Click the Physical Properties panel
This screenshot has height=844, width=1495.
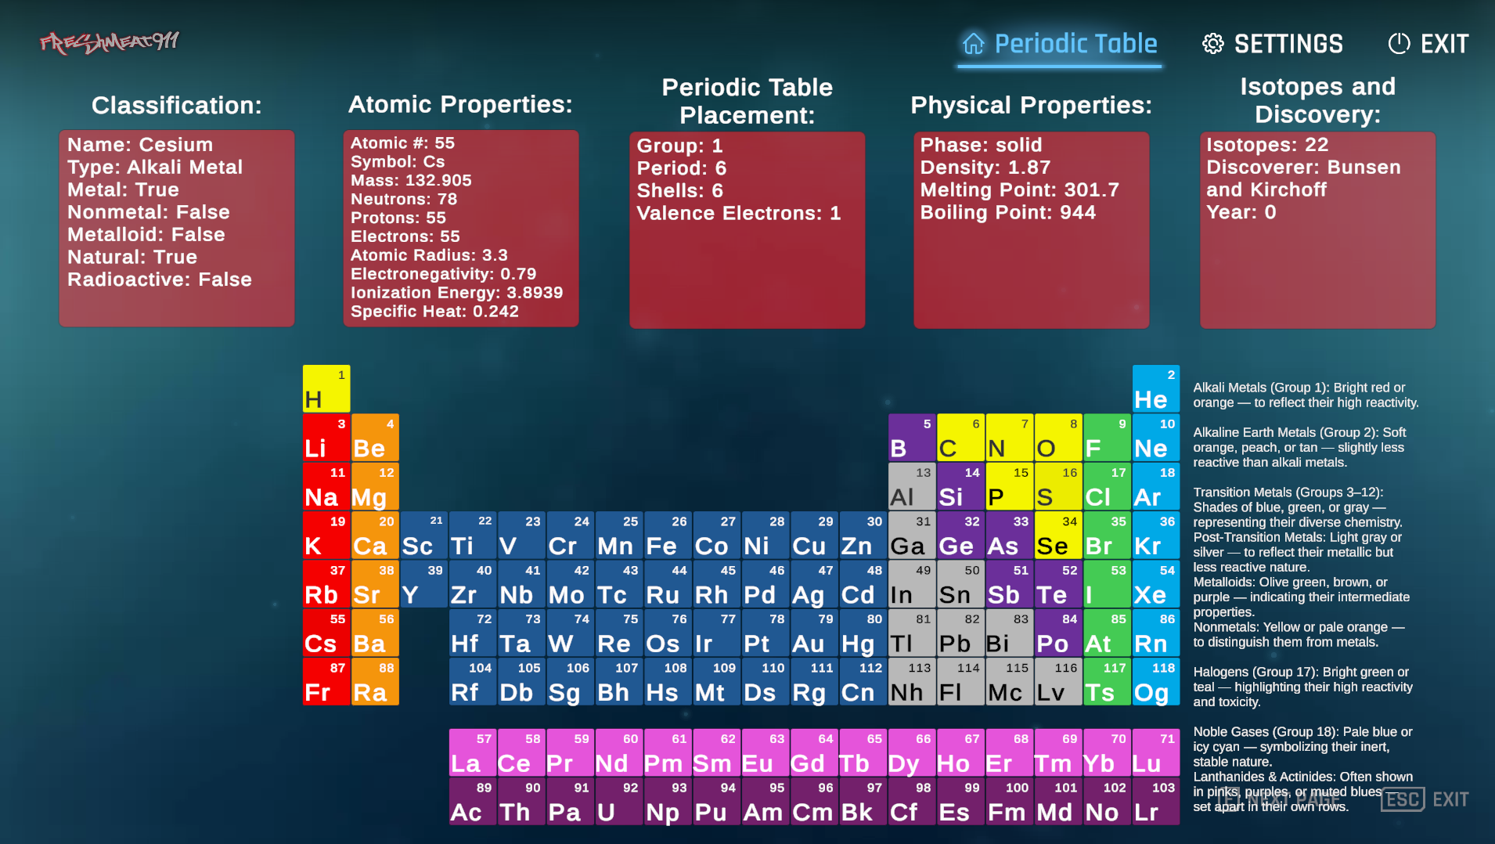[1030, 227]
